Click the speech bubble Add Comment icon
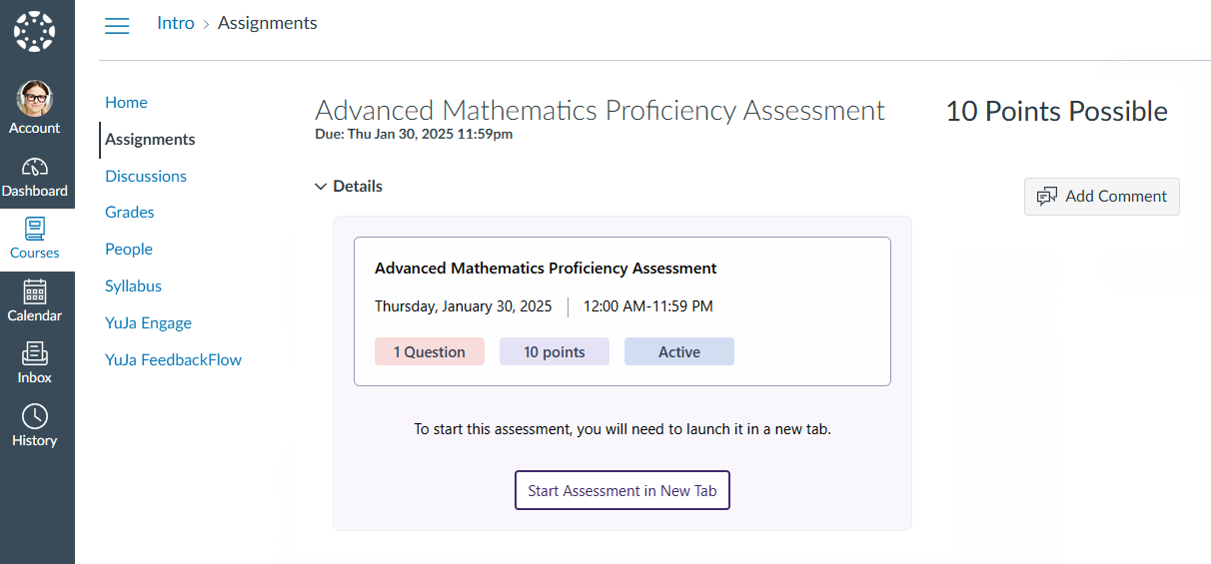1211x564 pixels. click(1047, 197)
